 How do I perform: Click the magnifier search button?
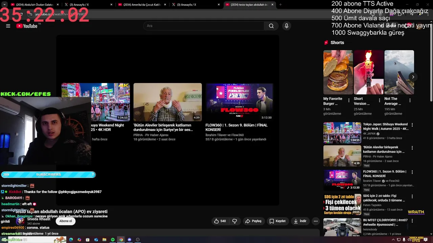click(x=271, y=26)
